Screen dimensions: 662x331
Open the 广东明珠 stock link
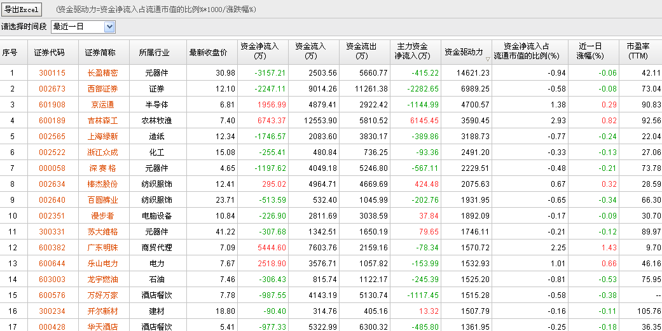102,248
